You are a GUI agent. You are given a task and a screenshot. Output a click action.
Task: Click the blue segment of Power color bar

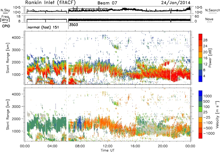tap(200, 79)
